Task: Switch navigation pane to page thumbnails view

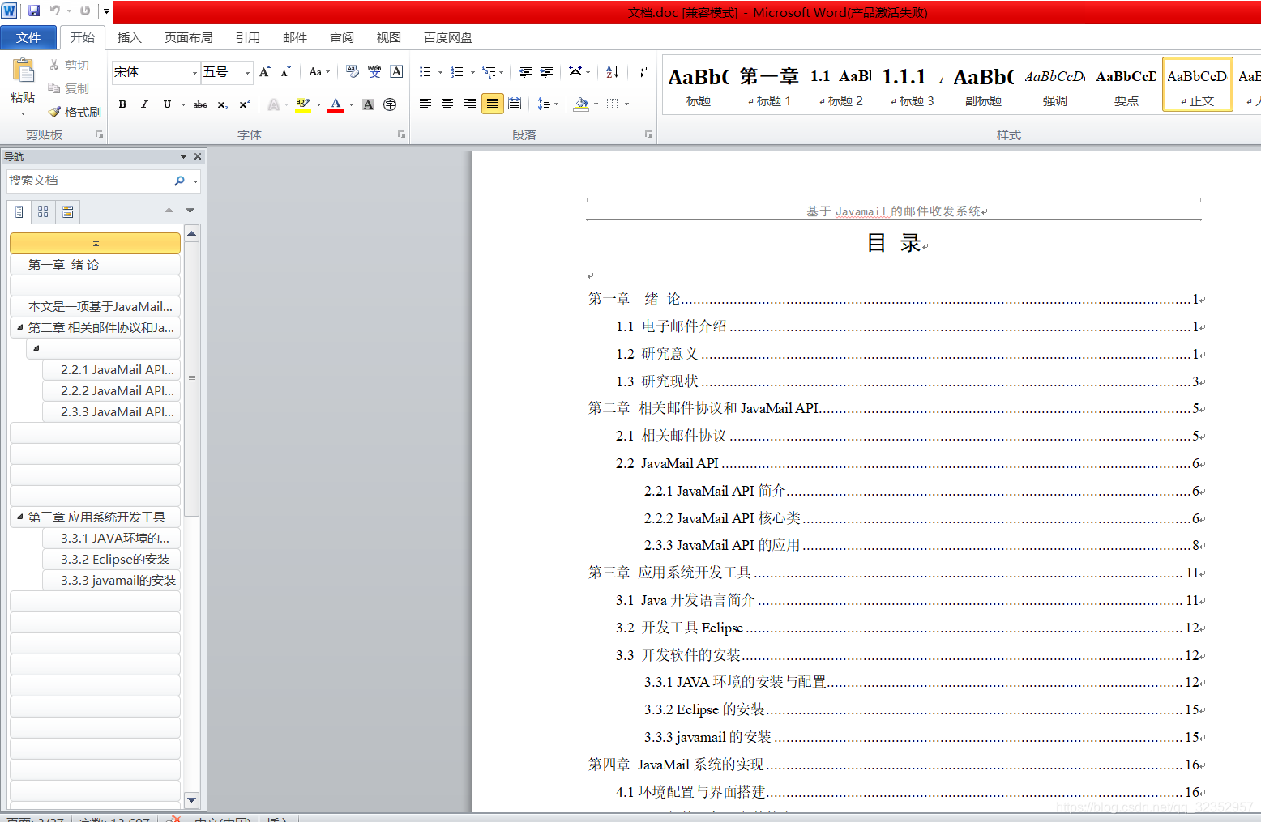Action: pos(43,211)
